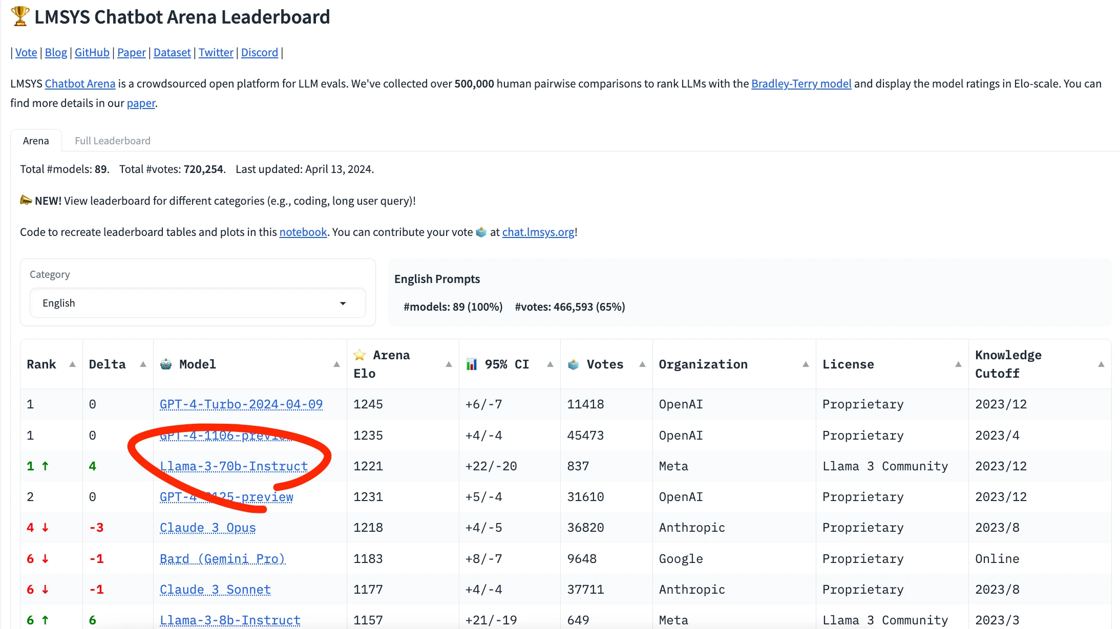1120x629 pixels.
Task: Click the Model column header text
Action: 198,364
